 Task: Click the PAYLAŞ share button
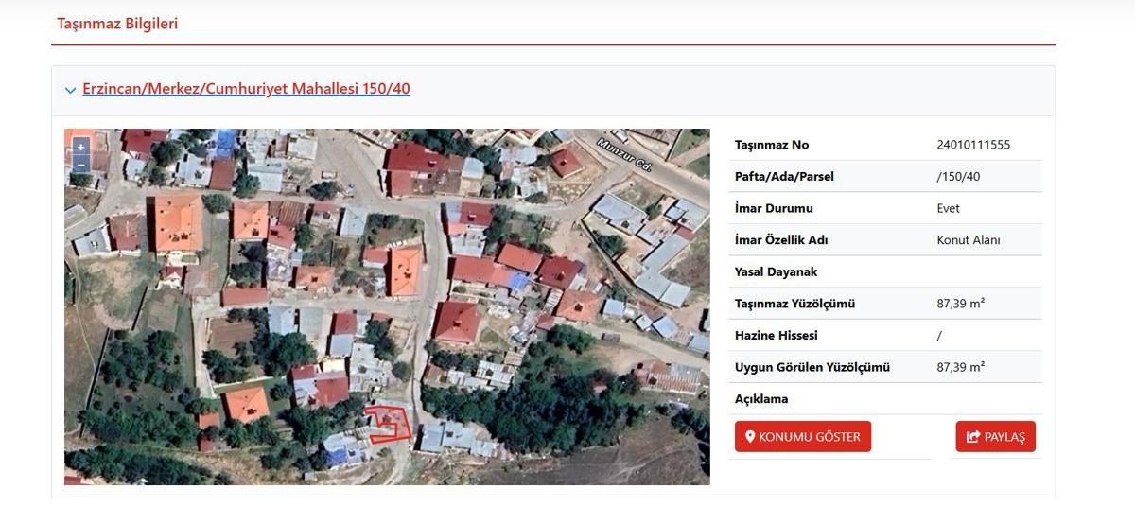point(996,437)
